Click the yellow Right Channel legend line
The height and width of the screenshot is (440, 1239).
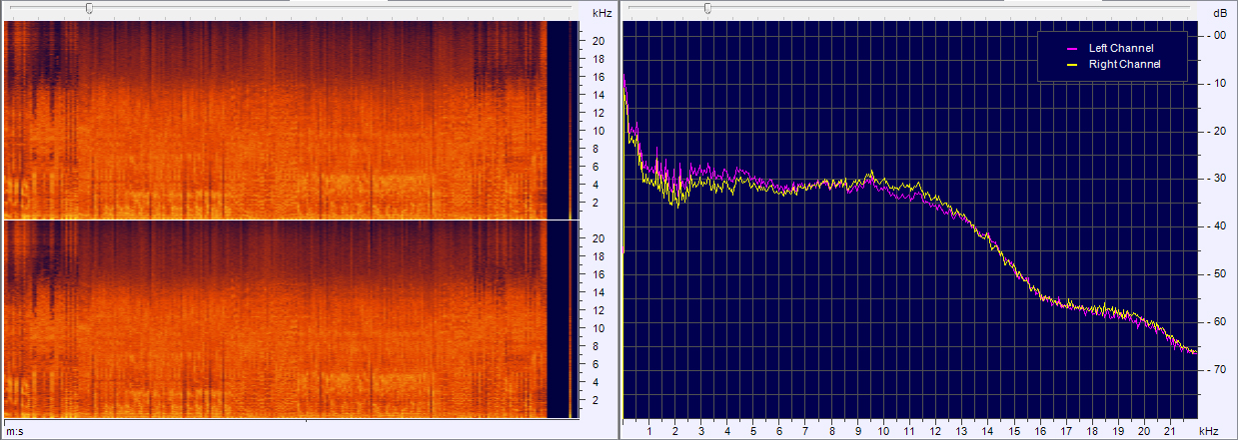pos(1072,64)
